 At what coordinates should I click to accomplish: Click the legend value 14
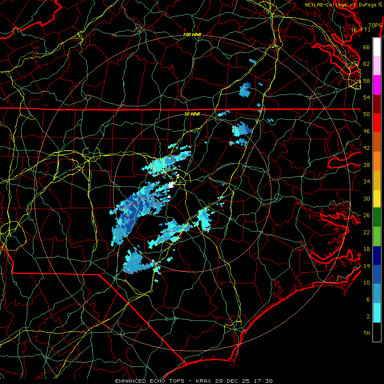point(367,266)
